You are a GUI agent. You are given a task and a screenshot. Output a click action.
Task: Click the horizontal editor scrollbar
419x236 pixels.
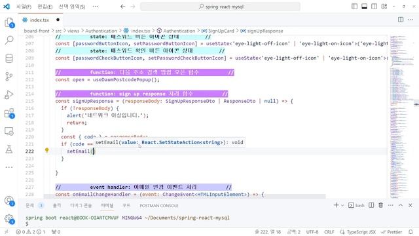(x=185, y=197)
